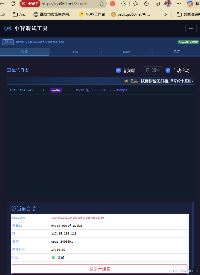
Task: Bookmark the page with the star icon
Action: click(x=101, y=4)
